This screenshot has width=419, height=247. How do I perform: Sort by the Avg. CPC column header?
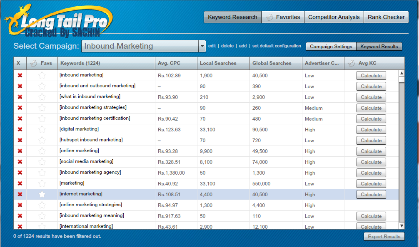click(176, 63)
